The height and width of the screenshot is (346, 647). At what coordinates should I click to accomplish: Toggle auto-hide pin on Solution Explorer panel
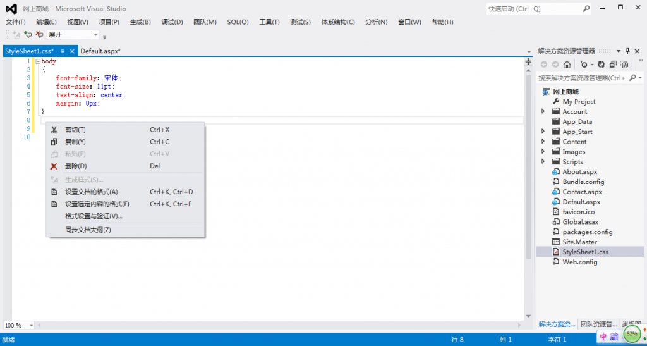point(627,51)
